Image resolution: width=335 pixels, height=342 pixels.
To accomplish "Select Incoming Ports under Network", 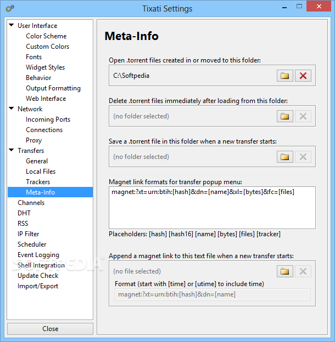I will coord(48,119).
